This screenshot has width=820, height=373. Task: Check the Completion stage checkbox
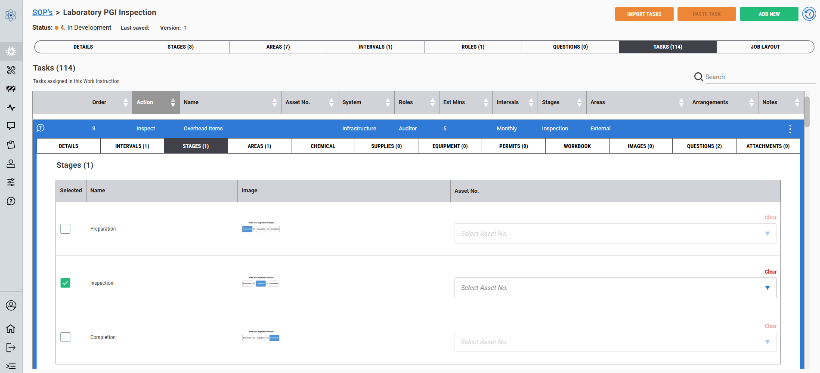tap(65, 337)
